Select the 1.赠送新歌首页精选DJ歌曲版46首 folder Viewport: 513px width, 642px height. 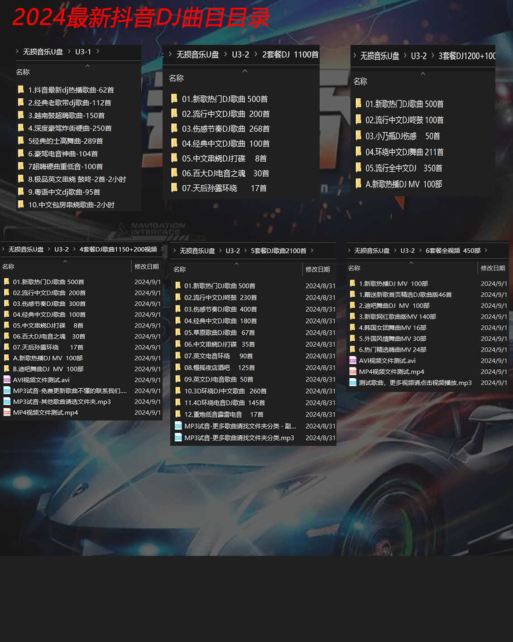405,294
